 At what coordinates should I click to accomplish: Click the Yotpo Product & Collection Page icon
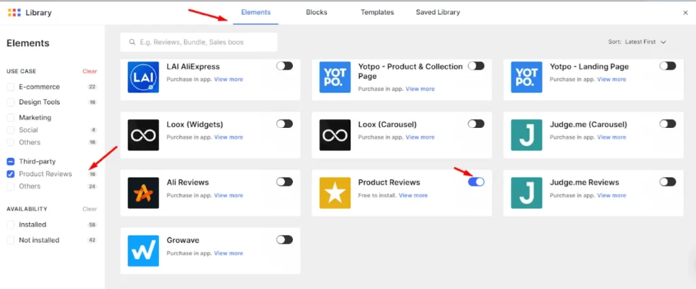tap(335, 77)
